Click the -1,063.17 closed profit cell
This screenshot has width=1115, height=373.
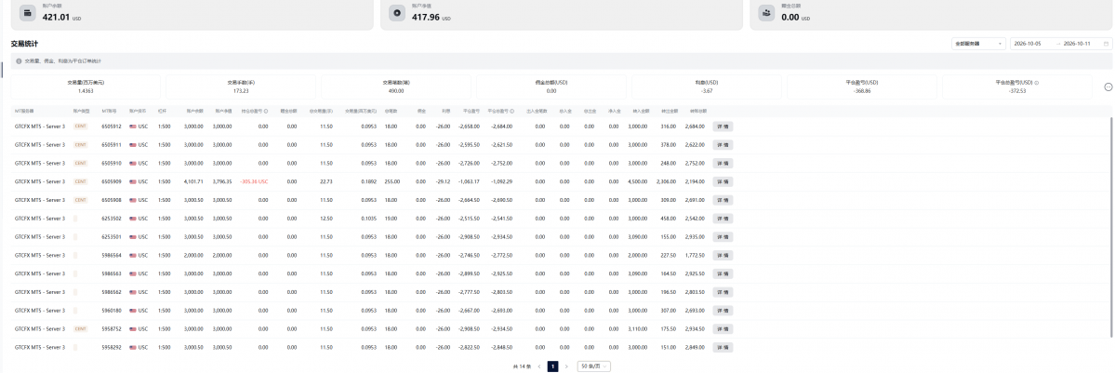pos(470,181)
